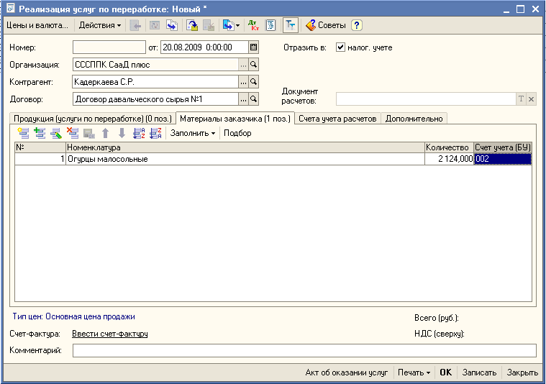Viewport: 546px width, 384px height.
Task: Click into the Комментарий text field
Action: click(304, 350)
